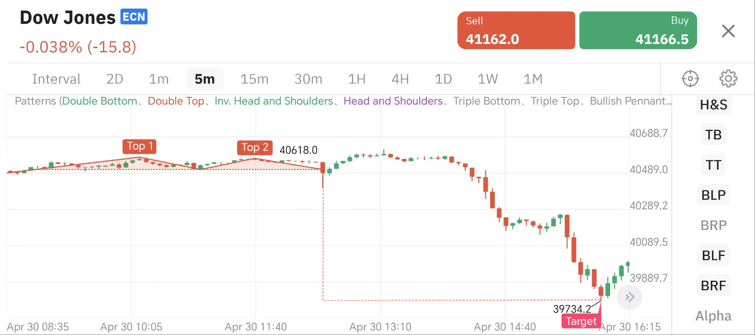755x335 pixels.
Task: Toggle the TB pattern filter
Action: pos(713,135)
